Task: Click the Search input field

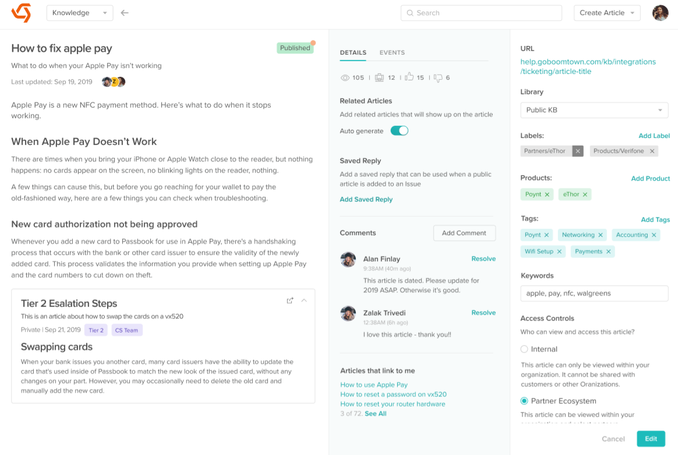Action: tap(481, 13)
